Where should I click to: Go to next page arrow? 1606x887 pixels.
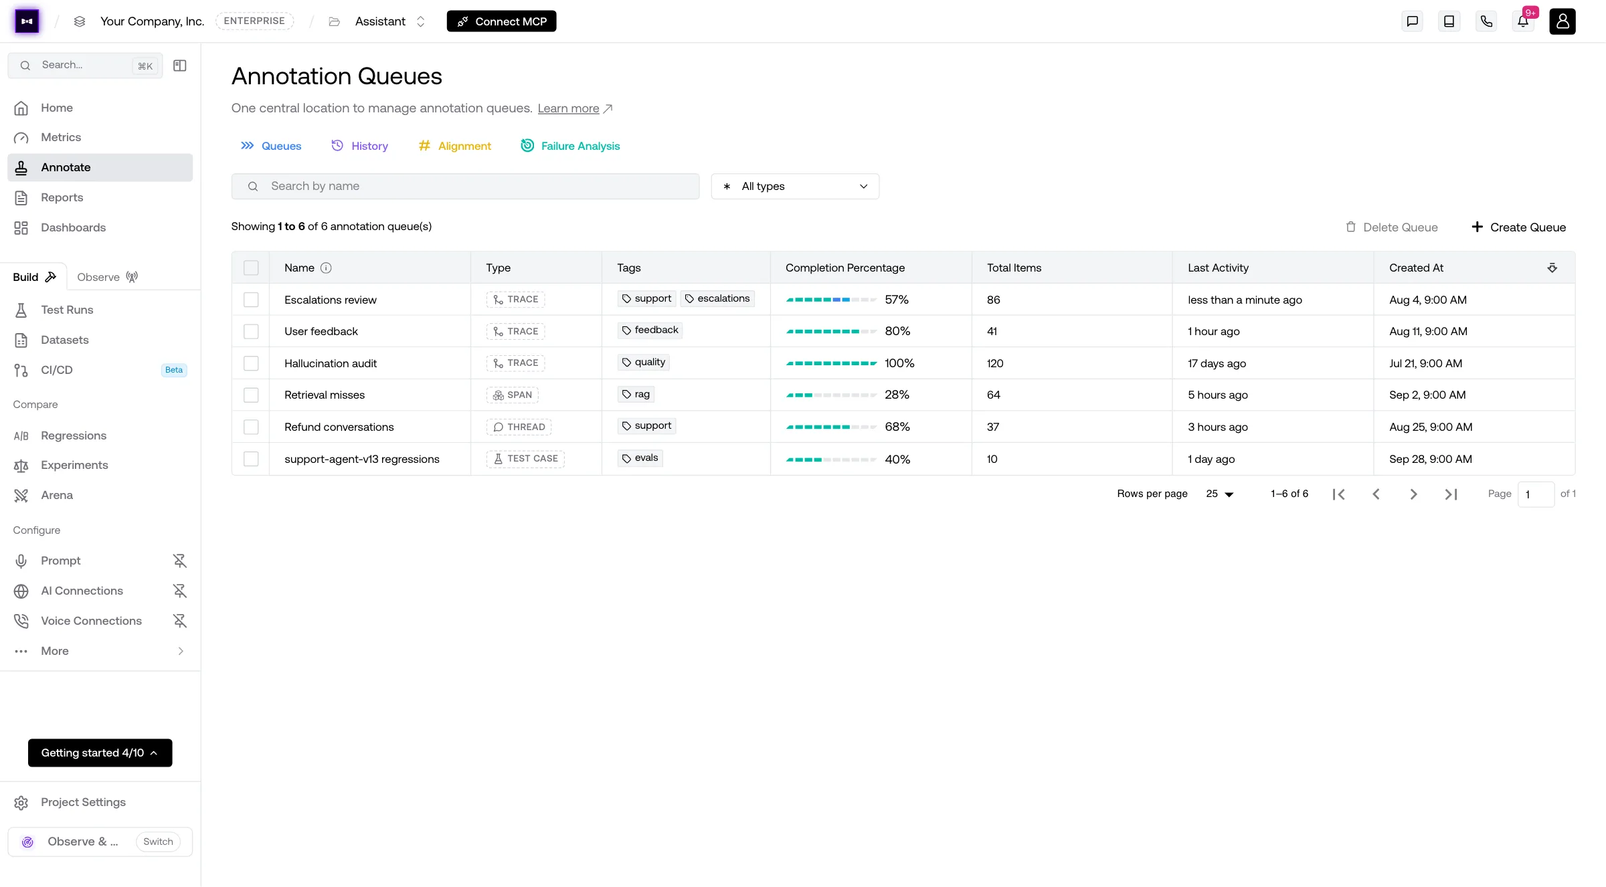1413,494
